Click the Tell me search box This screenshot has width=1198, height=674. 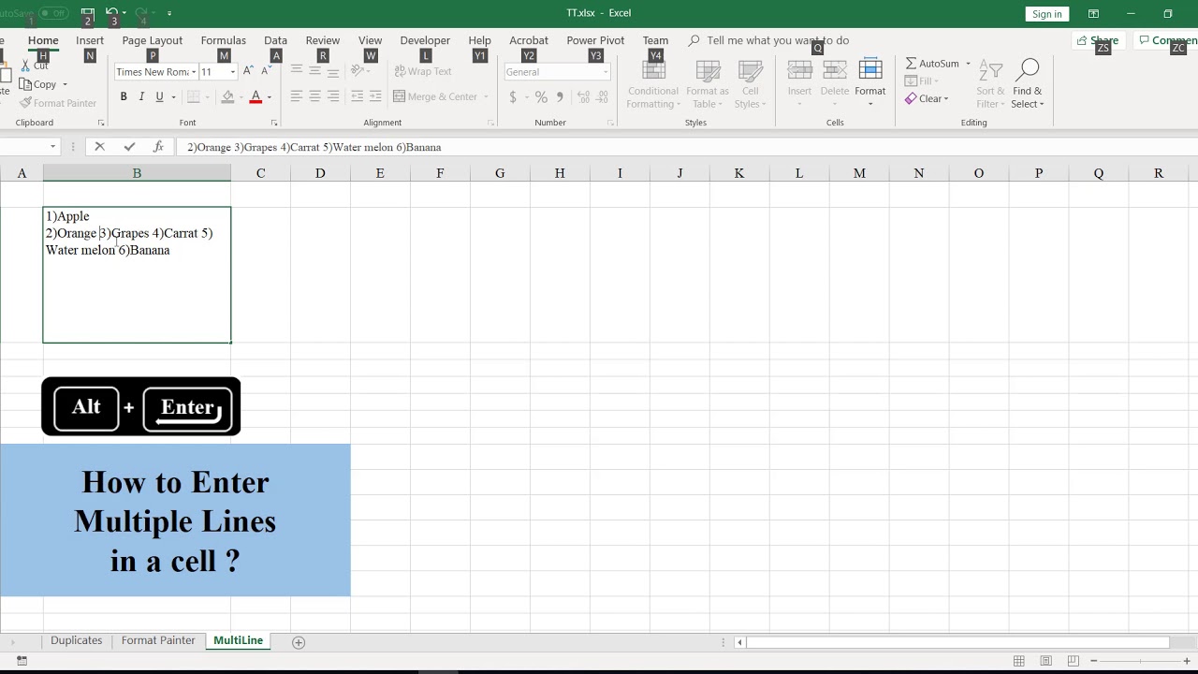click(x=777, y=40)
